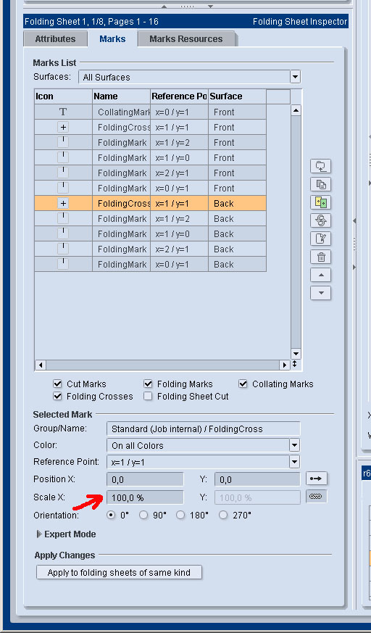The width and height of the screenshot is (371, 633).
Task: Click the Group/Name field
Action: tap(203, 429)
